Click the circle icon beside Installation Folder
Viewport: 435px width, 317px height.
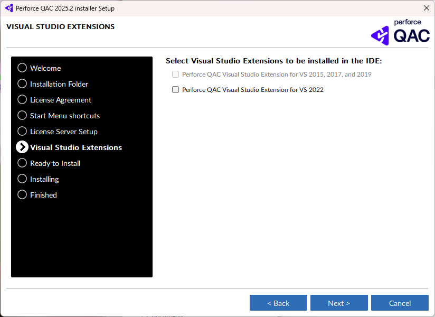tap(22, 83)
